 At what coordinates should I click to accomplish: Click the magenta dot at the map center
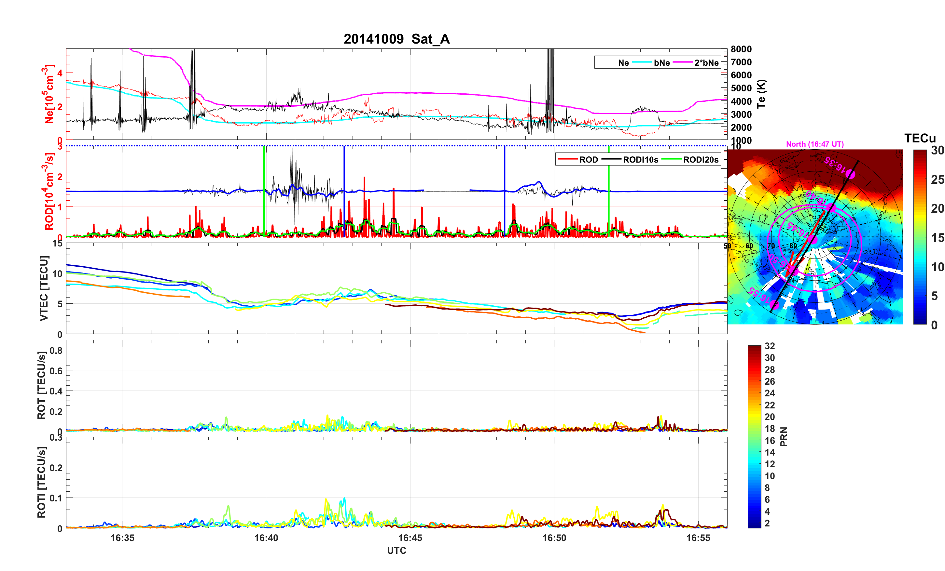[813, 240]
